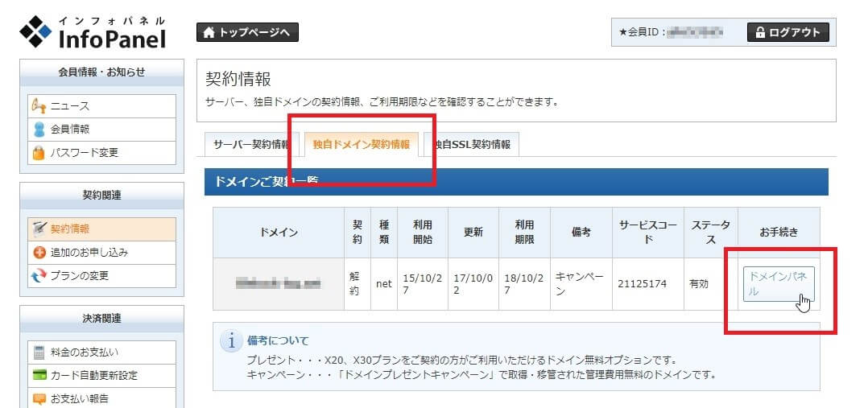
Task: Select the 独自ドメイン契約情報 tab
Action: pyautogui.click(x=361, y=145)
